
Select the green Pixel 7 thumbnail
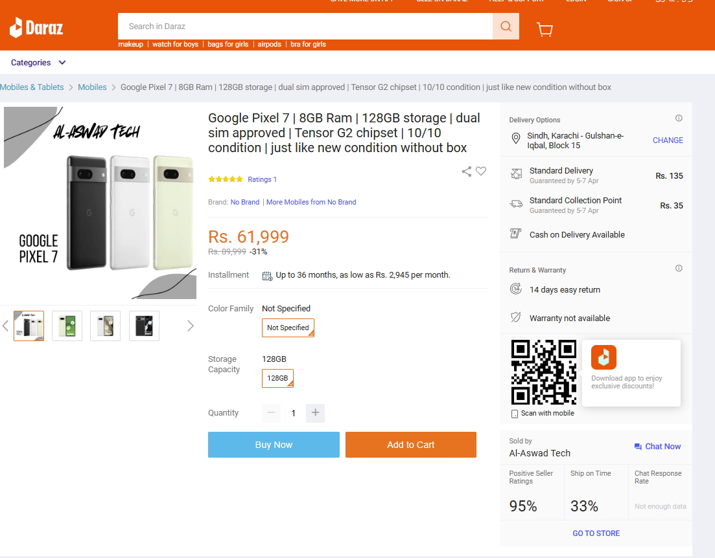(x=67, y=326)
